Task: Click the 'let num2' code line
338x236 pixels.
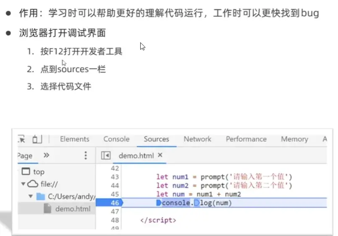Action: [x=224, y=186]
